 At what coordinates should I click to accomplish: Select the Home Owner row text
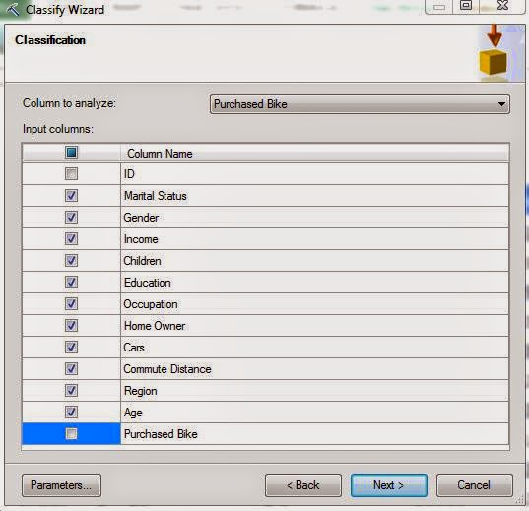(x=155, y=326)
